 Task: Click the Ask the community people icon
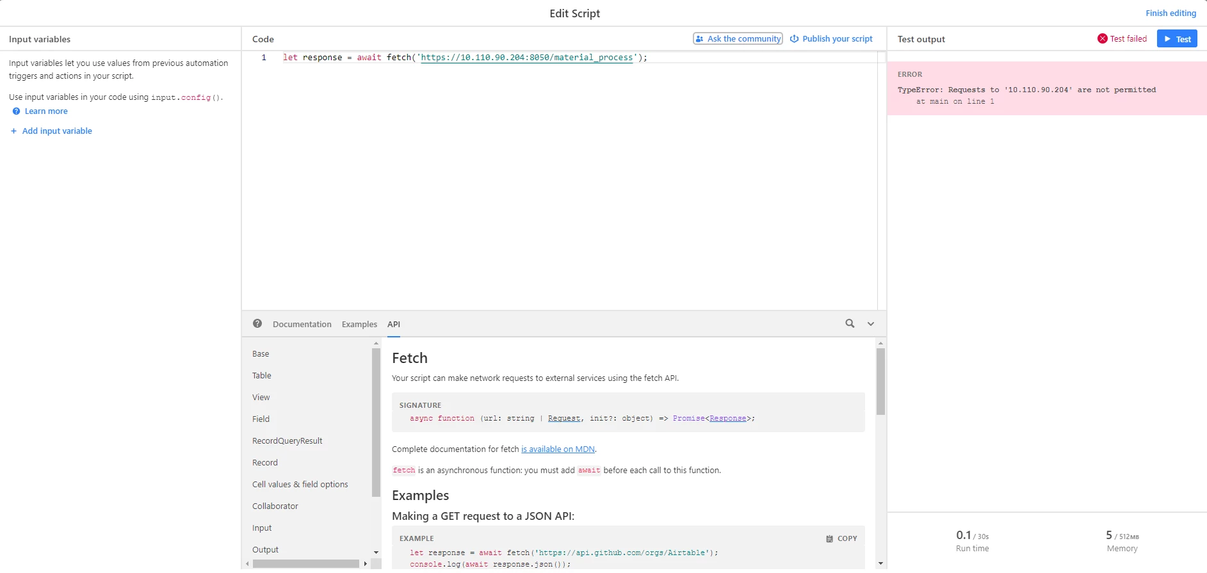[699, 39]
